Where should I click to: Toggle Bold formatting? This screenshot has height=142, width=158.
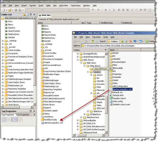click(x=106, y=10)
